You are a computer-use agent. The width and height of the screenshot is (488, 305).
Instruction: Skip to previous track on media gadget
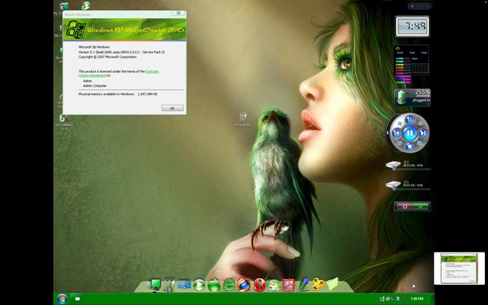coord(396,133)
